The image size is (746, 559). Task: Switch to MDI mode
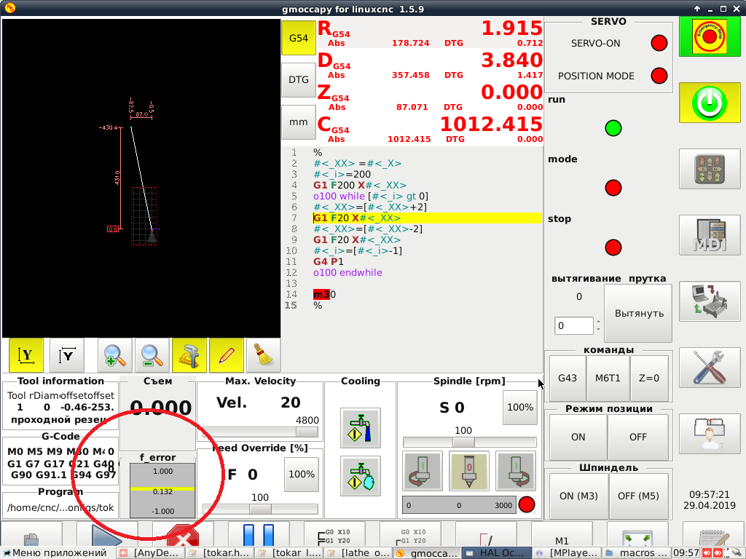pos(710,235)
